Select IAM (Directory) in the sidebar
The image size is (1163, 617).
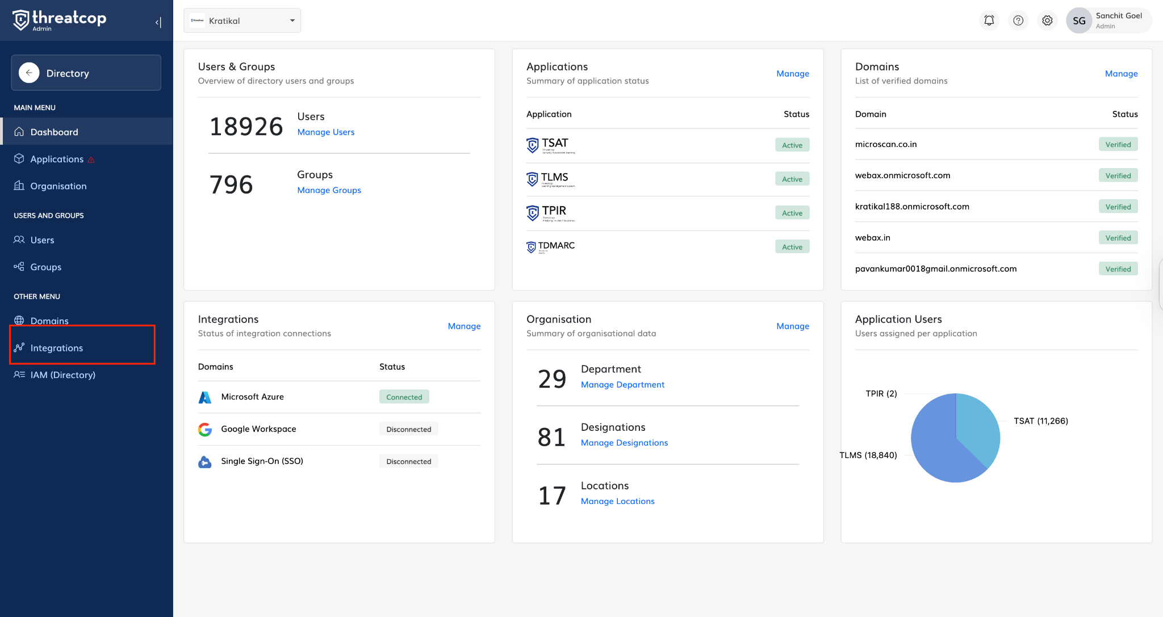click(62, 375)
